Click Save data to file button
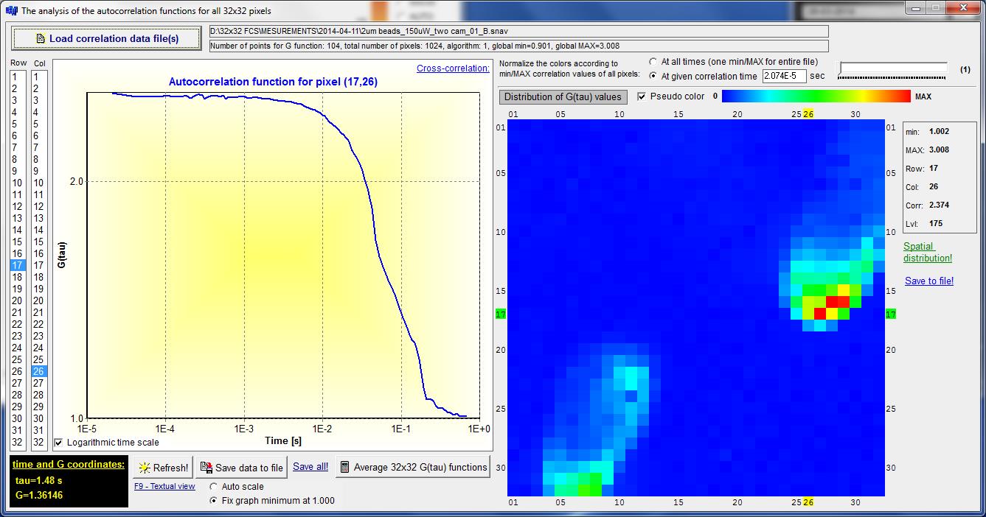 click(x=241, y=467)
